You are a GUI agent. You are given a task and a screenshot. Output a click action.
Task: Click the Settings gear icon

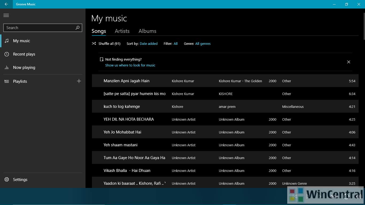7,180
